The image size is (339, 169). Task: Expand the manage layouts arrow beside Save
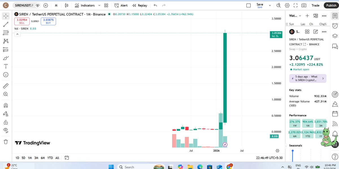pyautogui.click(x=270, y=5)
